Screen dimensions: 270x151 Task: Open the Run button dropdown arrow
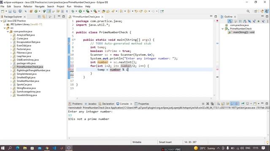pyautogui.click(x=84, y=11)
